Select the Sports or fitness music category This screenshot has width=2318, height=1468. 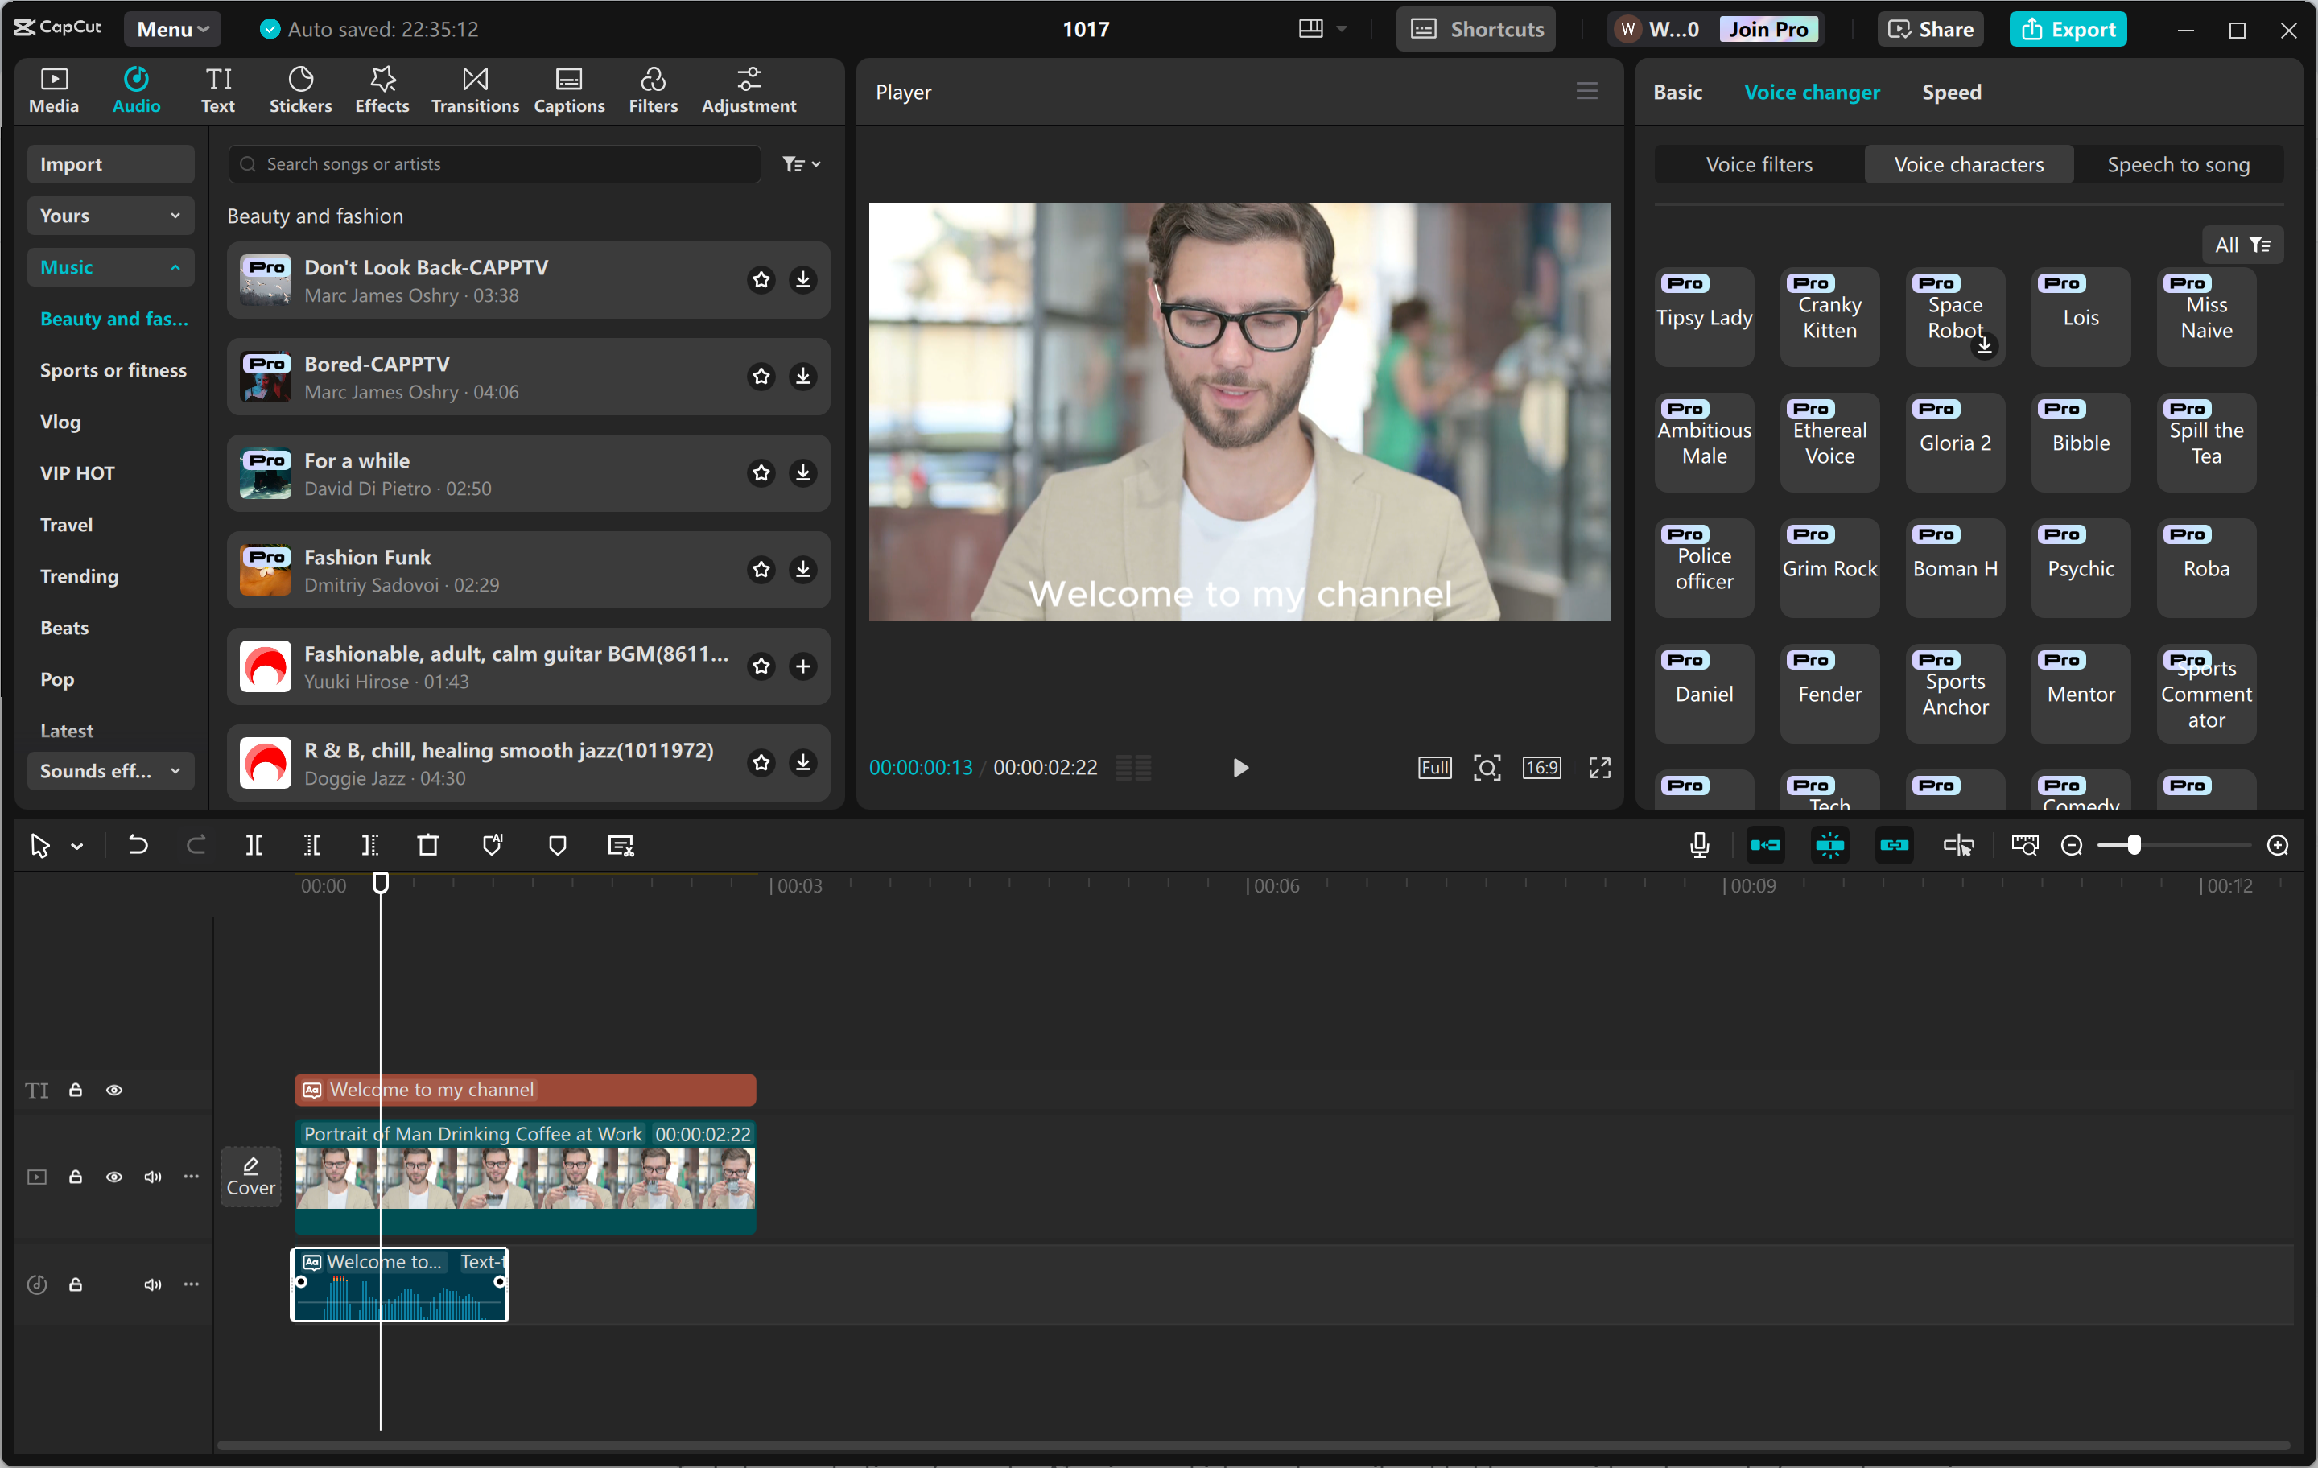click(113, 369)
